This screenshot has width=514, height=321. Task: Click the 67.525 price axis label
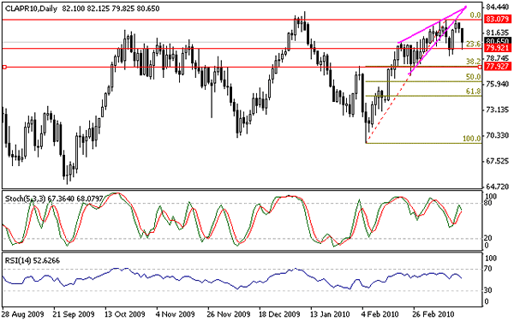pos(497,161)
